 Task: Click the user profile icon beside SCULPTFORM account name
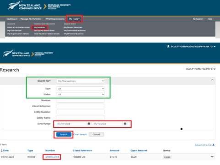168,46
